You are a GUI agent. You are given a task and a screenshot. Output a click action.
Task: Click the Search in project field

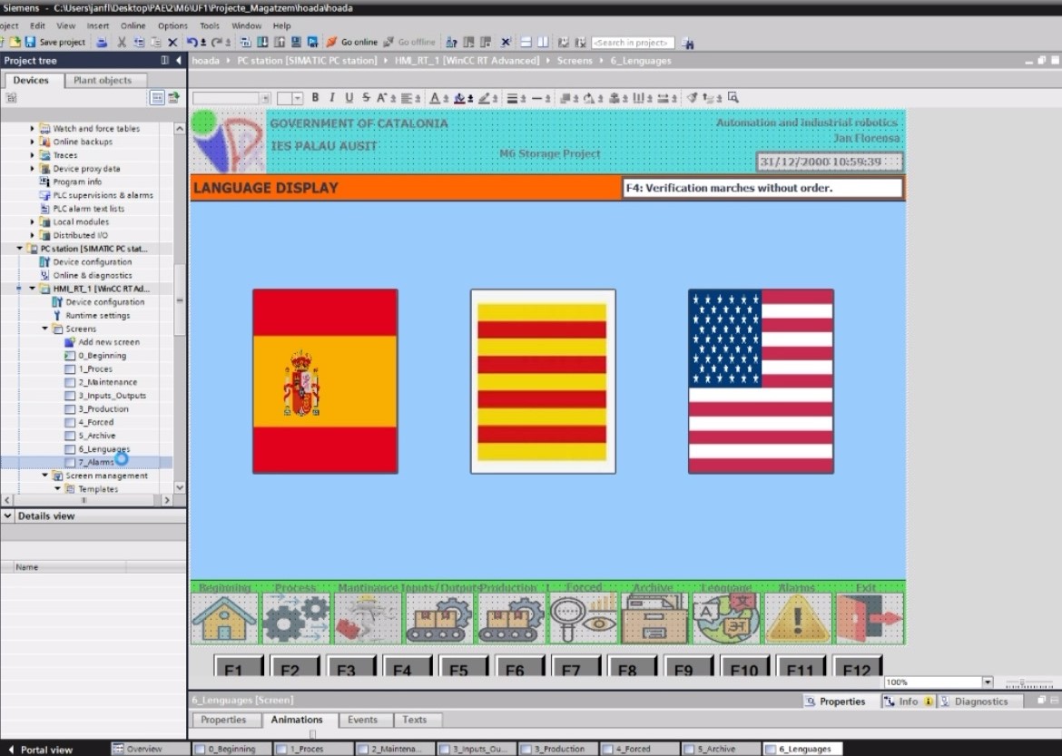(632, 43)
